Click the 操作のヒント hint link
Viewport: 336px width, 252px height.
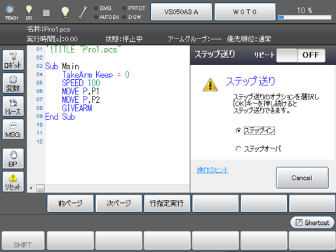[213, 170]
